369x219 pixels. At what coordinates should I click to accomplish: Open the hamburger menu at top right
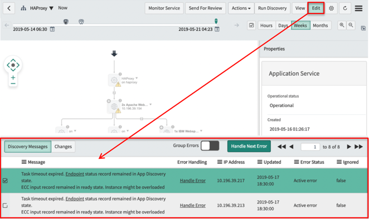tap(358, 8)
